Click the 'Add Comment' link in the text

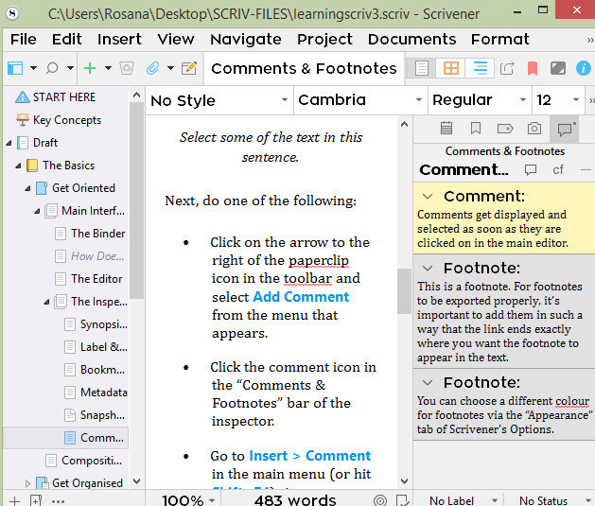pyautogui.click(x=301, y=297)
